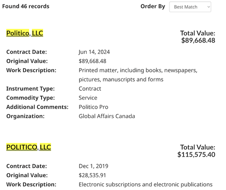Open the Order By dropdown
Viewport: 226px width, 190px height.
click(x=190, y=7)
